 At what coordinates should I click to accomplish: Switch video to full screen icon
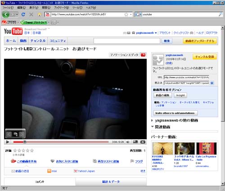click(x=143, y=142)
